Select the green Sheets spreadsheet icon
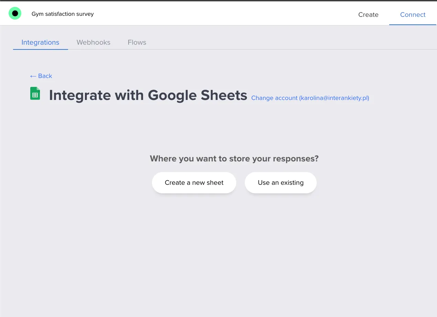 tap(35, 93)
